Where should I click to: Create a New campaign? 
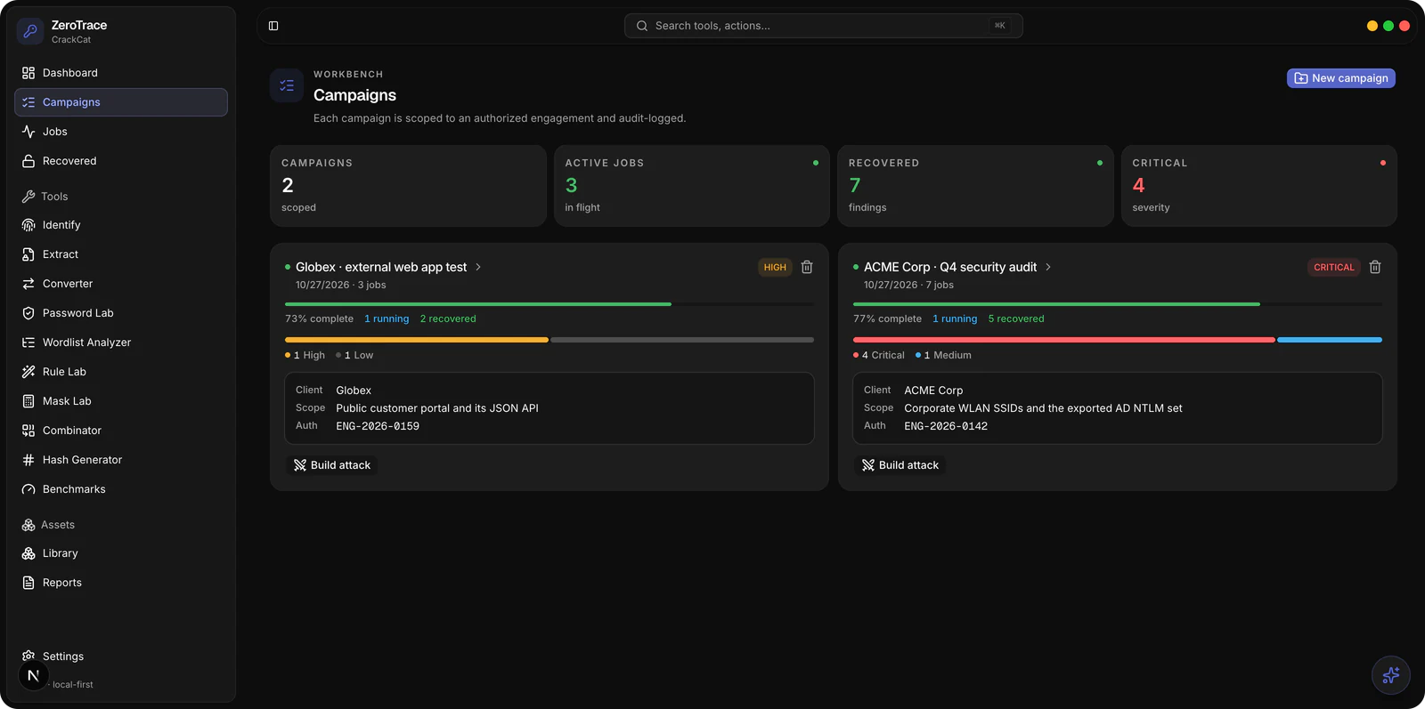tap(1340, 78)
